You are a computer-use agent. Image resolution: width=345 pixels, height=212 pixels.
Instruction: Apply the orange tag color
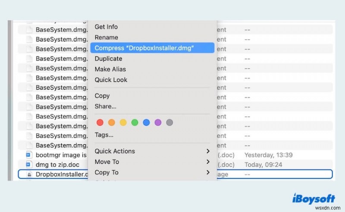pos(112,122)
